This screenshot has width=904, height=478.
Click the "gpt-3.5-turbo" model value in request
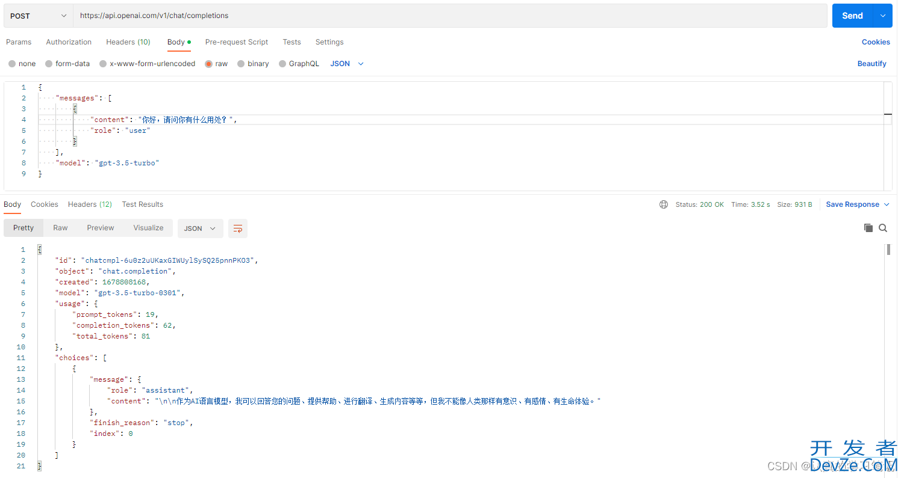[x=127, y=163]
